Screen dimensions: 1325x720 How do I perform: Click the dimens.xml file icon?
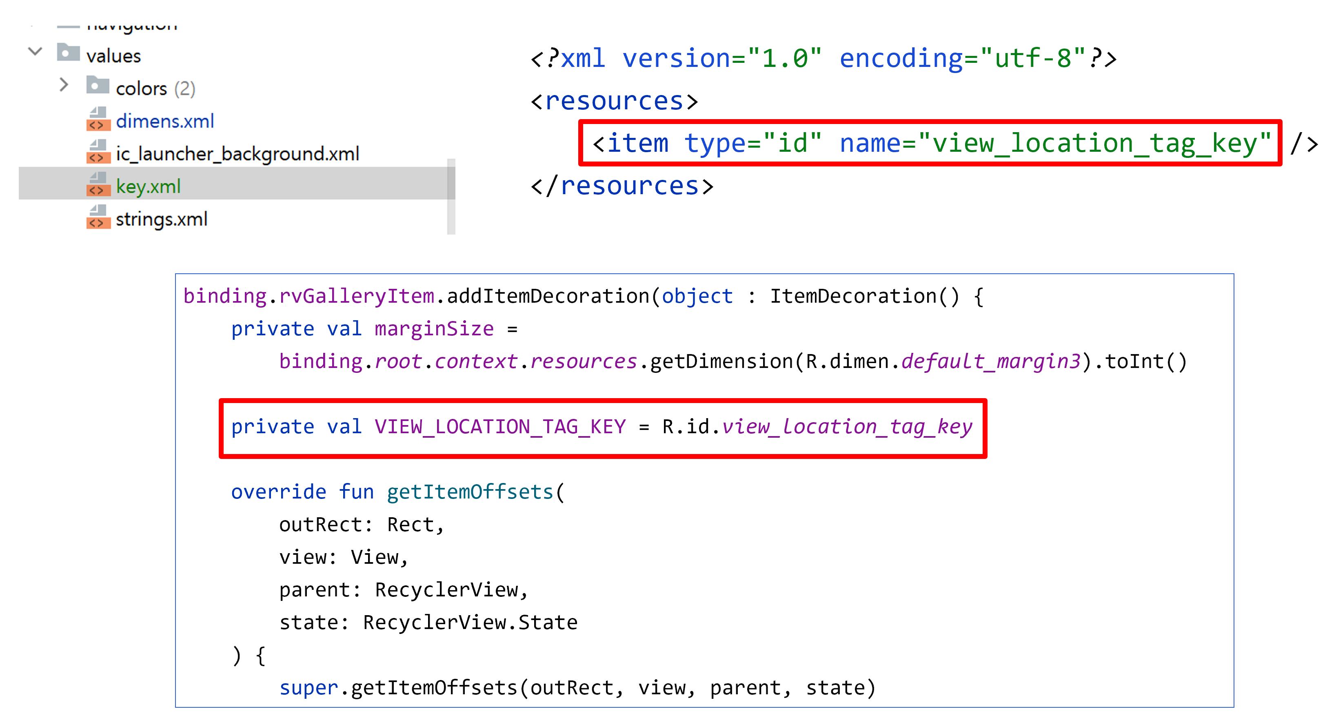tap(98, 119)
